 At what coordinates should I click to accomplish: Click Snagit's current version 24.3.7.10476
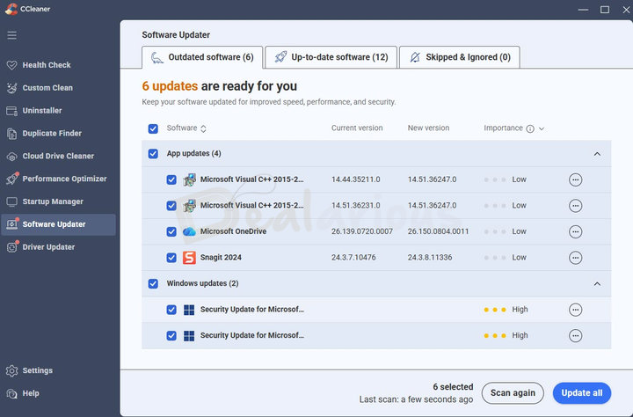pyautogui.click(x=353, y=258)
